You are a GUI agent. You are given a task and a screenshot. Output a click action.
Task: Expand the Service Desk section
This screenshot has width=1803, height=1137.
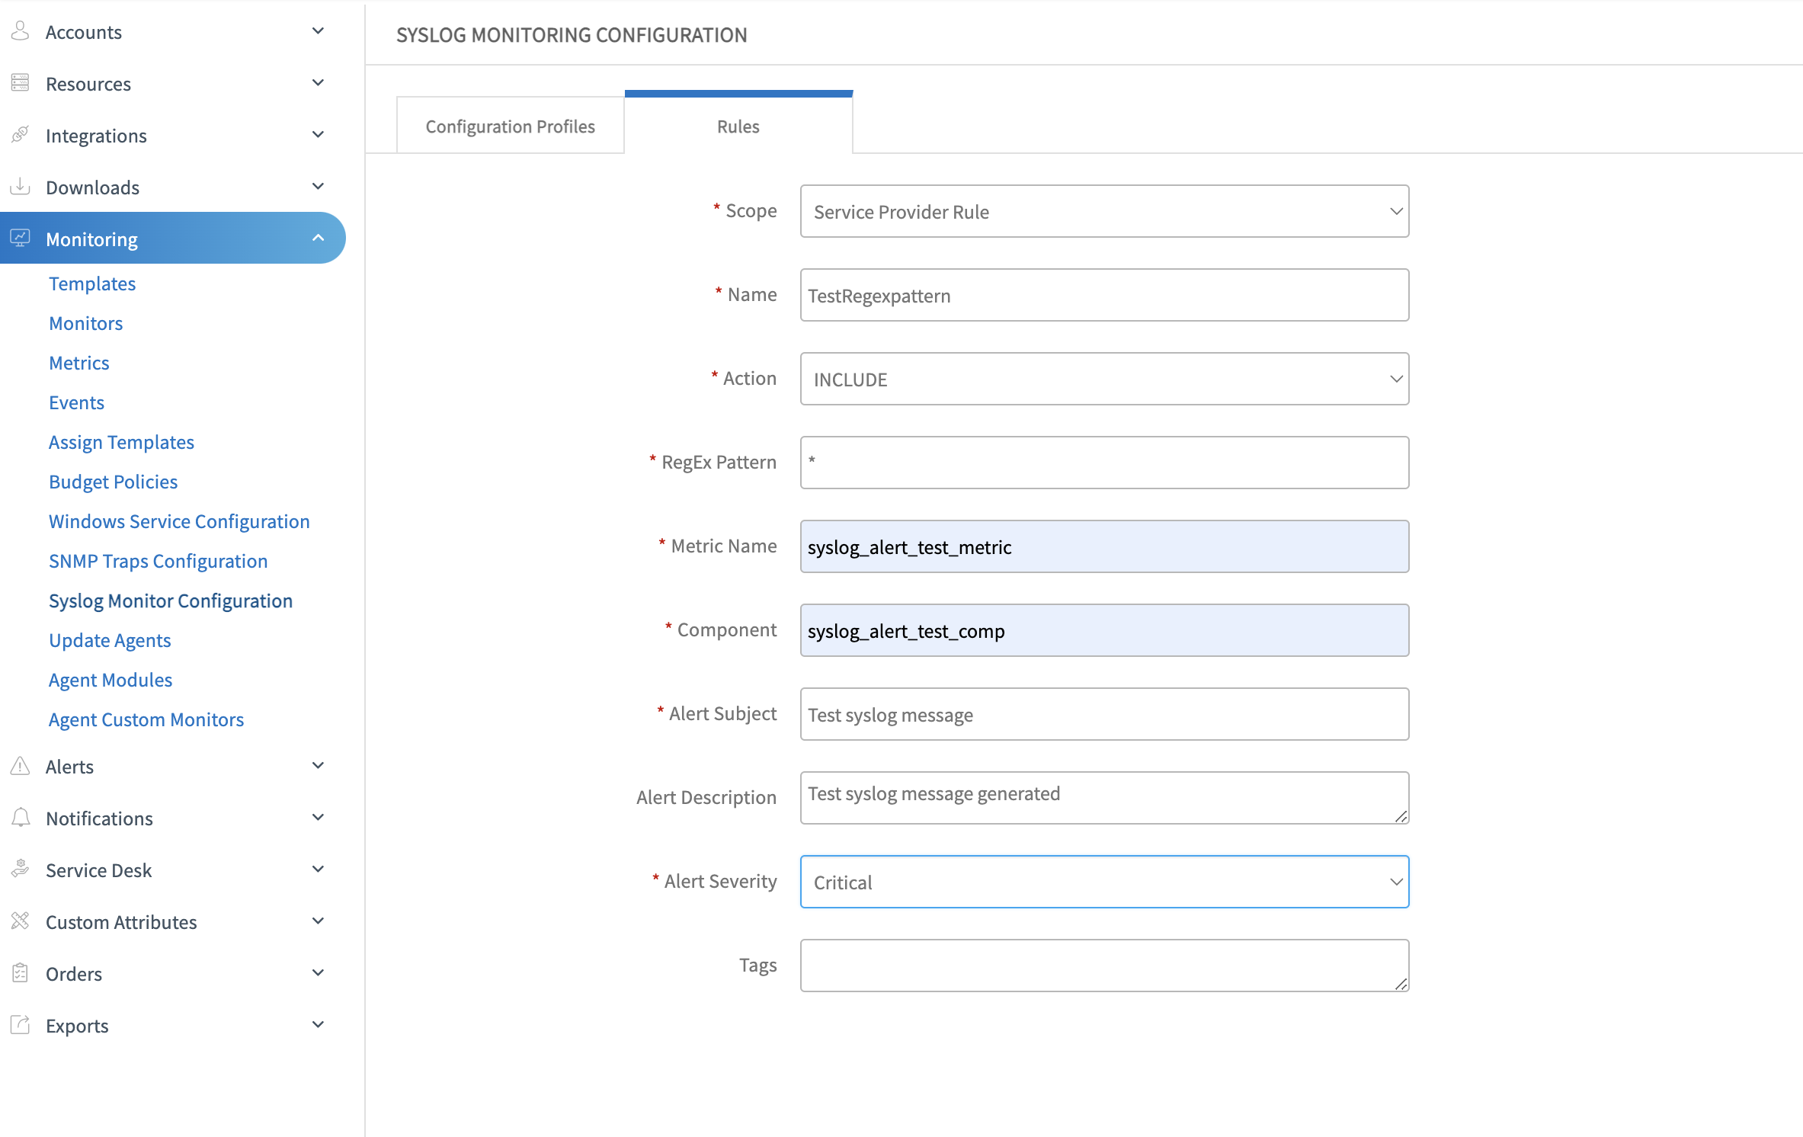pyautogui.click(x=319, y=868)
